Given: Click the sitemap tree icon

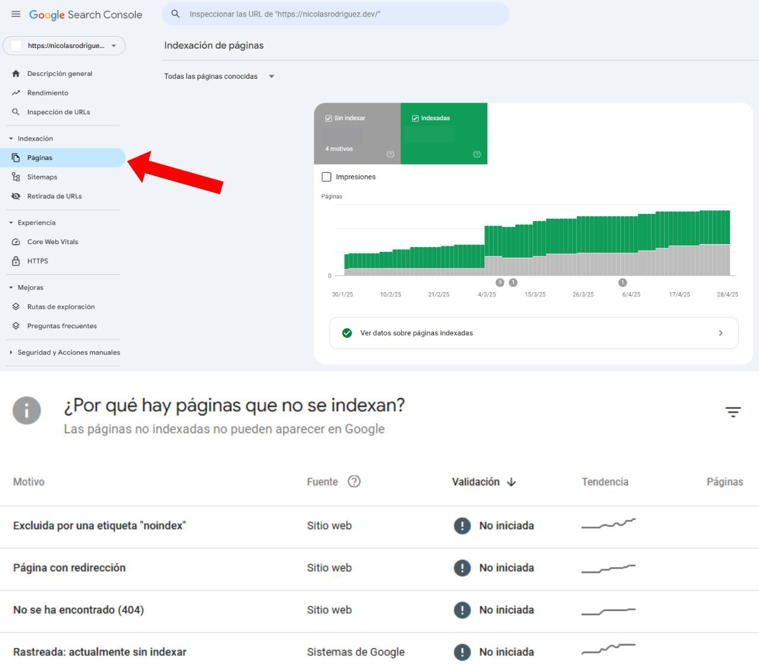Looking at the screenshot, I should point(16,177).
